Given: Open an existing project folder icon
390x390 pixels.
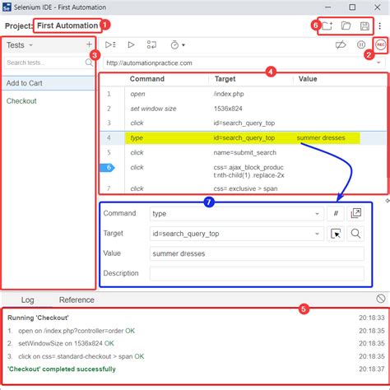Looking at the screenshot, I should point(346,26).
